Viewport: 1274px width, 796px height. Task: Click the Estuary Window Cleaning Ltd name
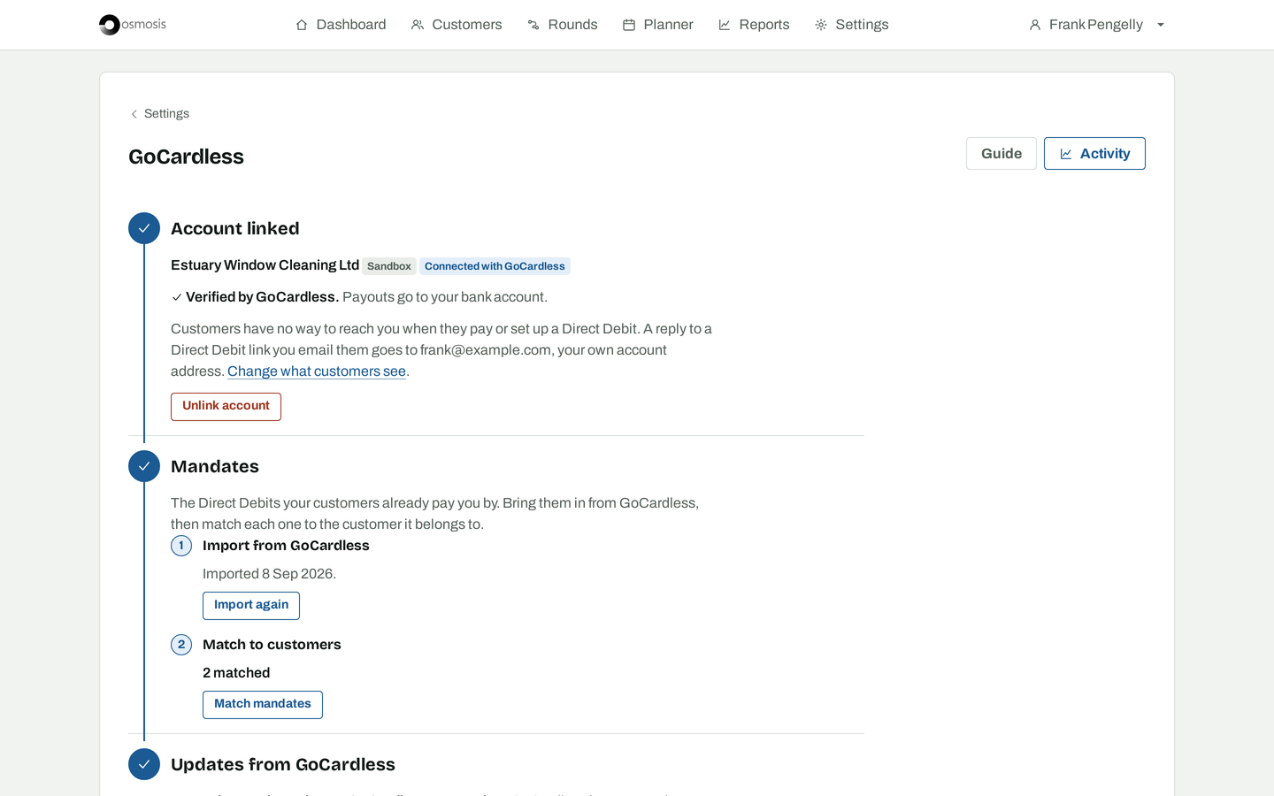coord(265,265)
